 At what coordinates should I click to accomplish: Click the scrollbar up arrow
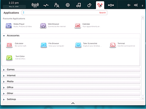pyautogui.click(x=143, y=17)
